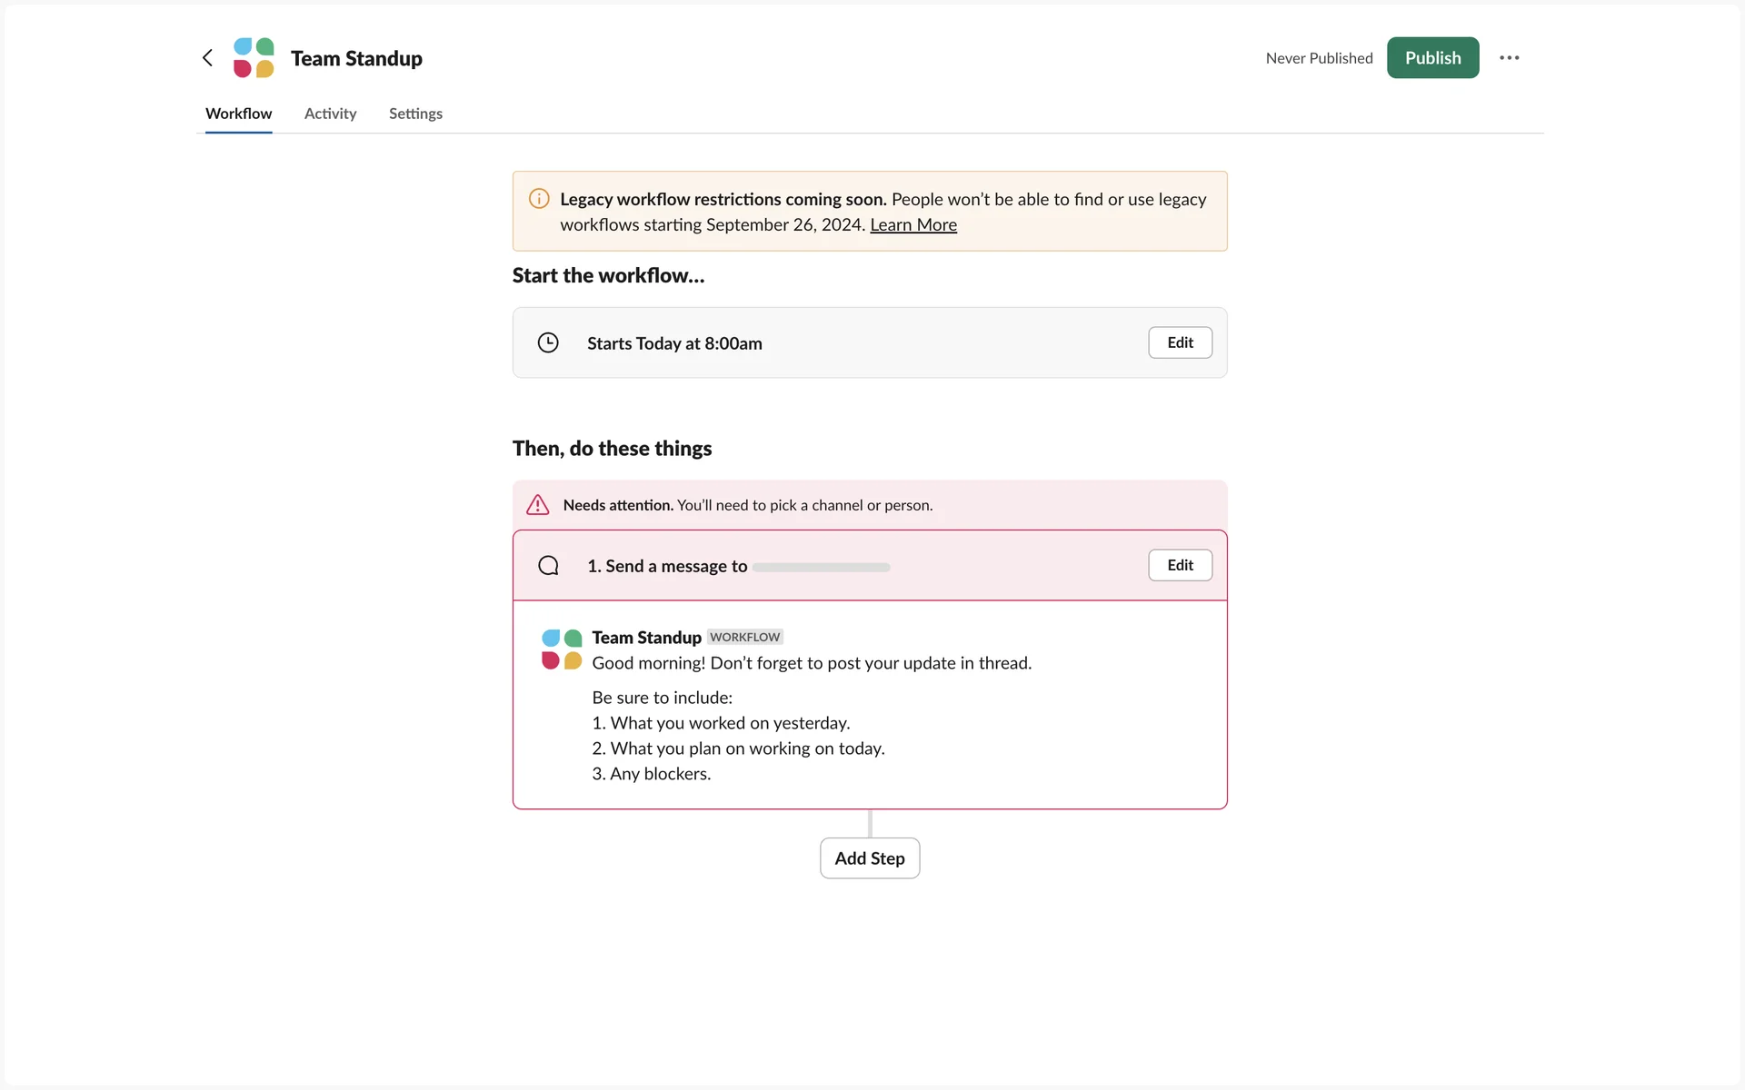Click the back arrow icon

(x=207, y=58)
